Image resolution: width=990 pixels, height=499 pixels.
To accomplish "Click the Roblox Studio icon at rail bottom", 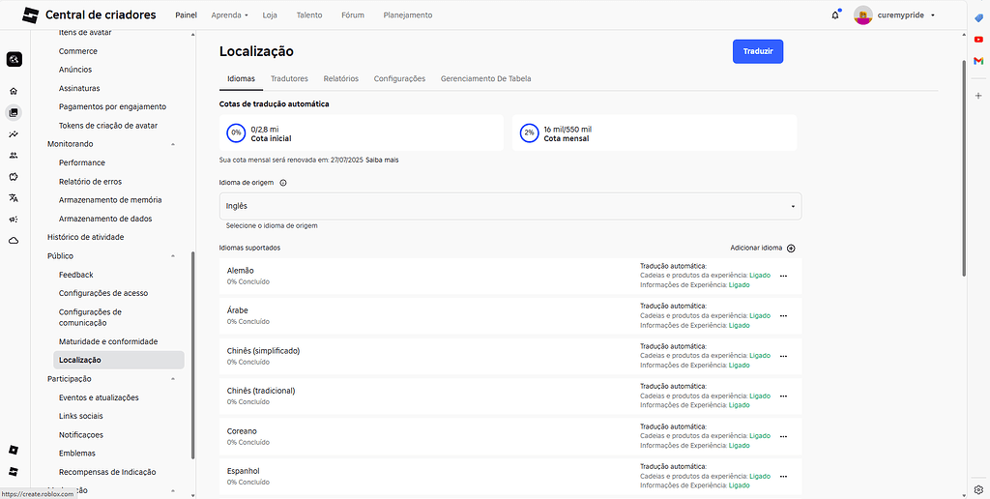I will [x=14, y=472].
